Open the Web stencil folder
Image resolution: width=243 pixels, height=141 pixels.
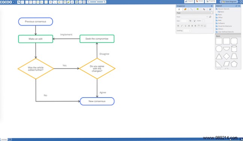[x=219, y=20]
